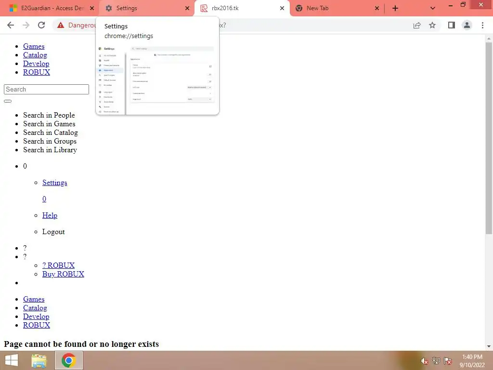This screenshot has height=370, width=493.
Task: Open the bottom ROBUX link
Action: click(x=37, y=325)
